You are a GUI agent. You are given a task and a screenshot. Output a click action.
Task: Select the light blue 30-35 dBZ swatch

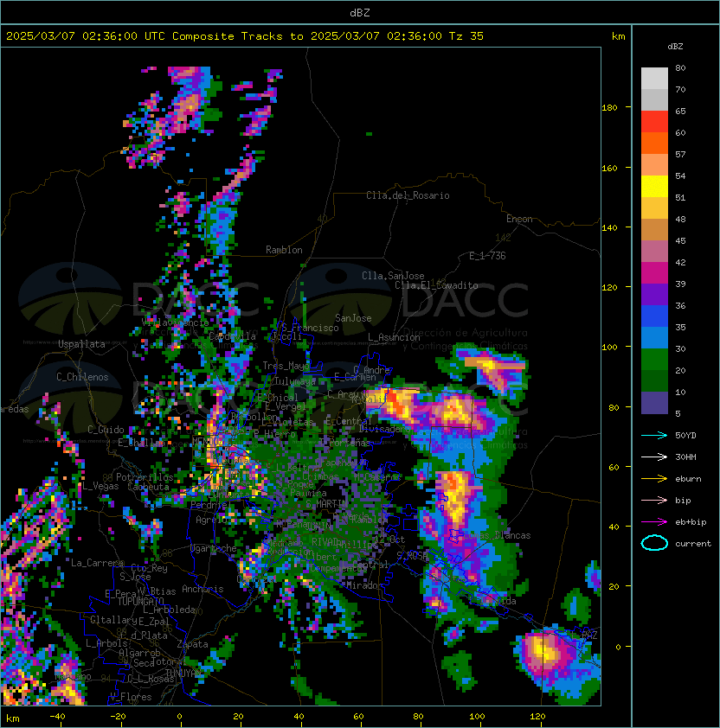[x=654, y=337]
